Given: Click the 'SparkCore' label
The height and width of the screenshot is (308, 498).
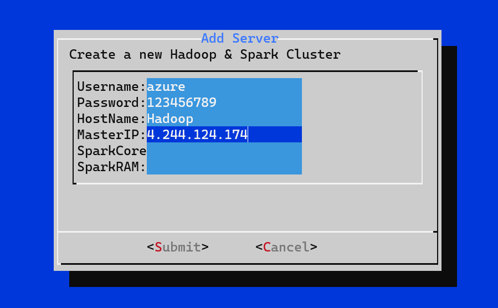Looking at the screenshot, I should tap(112, 151).
